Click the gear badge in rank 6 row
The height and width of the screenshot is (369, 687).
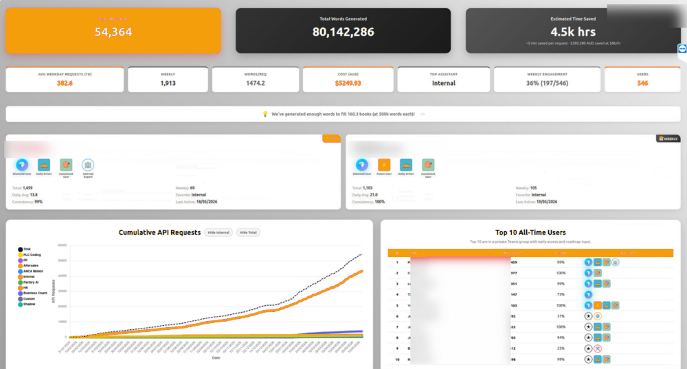pos(597,316)
